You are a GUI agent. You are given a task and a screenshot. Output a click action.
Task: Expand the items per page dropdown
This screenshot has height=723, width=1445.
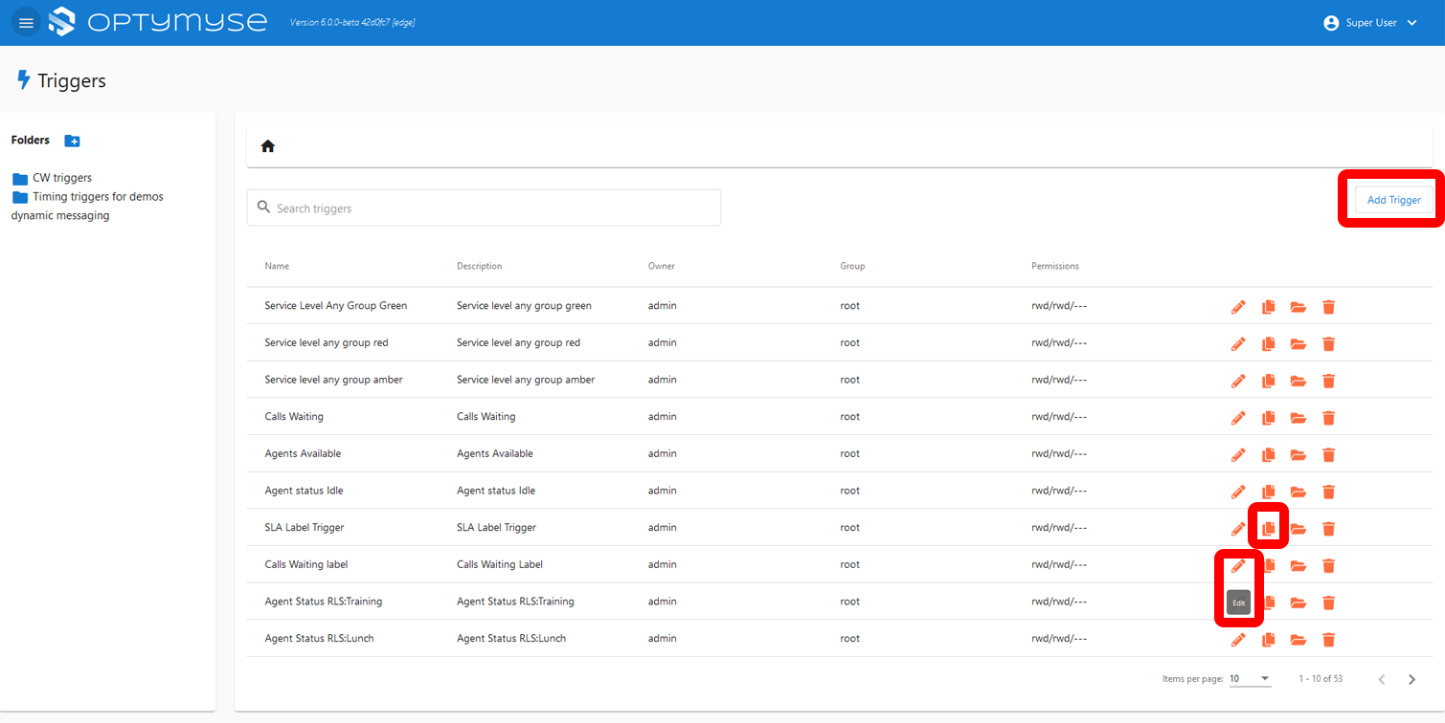click(x=1250, y=679)
